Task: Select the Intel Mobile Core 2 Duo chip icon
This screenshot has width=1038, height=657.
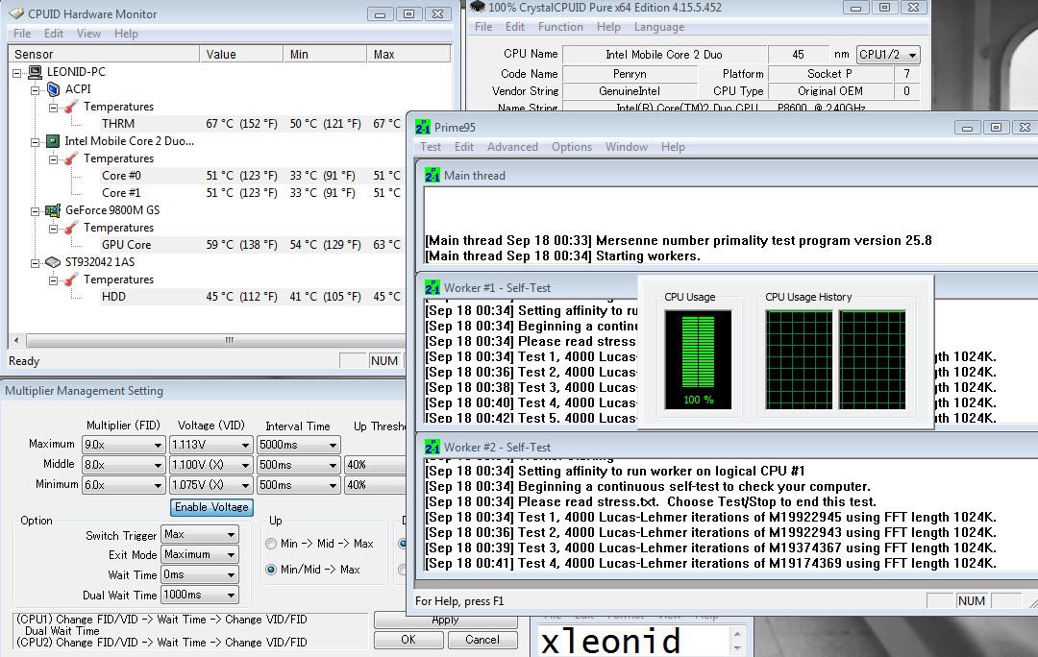Action: point(53,141)
